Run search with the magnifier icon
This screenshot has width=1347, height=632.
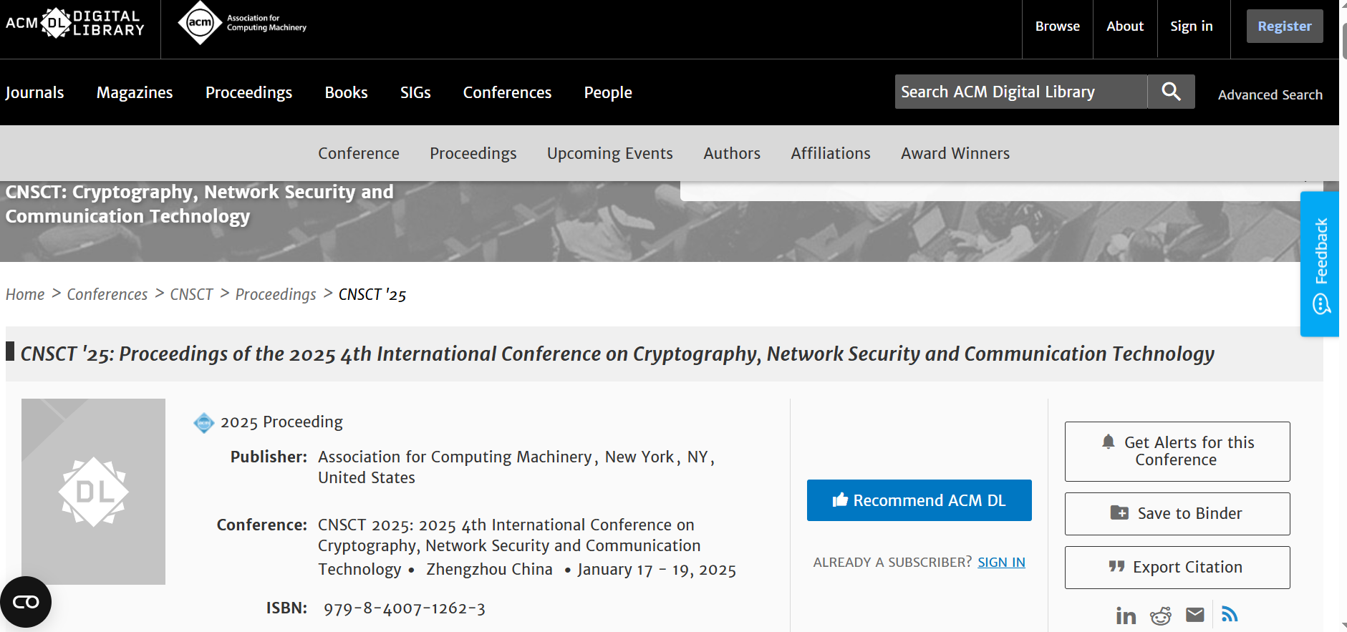(x=1171, y=92)
